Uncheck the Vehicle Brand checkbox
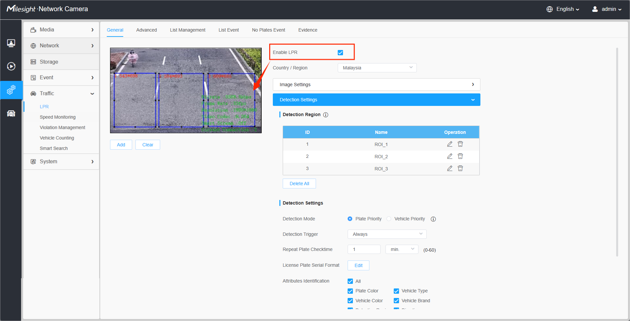 396,301
